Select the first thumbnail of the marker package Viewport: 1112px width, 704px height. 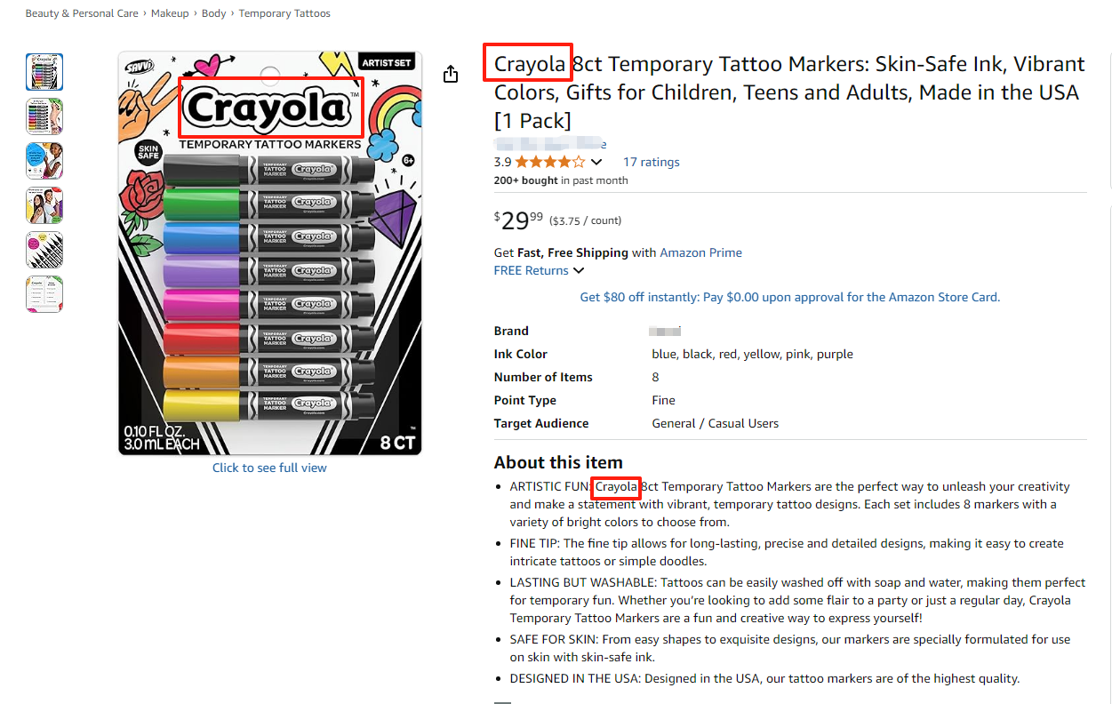tap(44, 72)
